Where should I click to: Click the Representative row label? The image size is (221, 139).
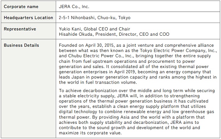pos(20,29)
